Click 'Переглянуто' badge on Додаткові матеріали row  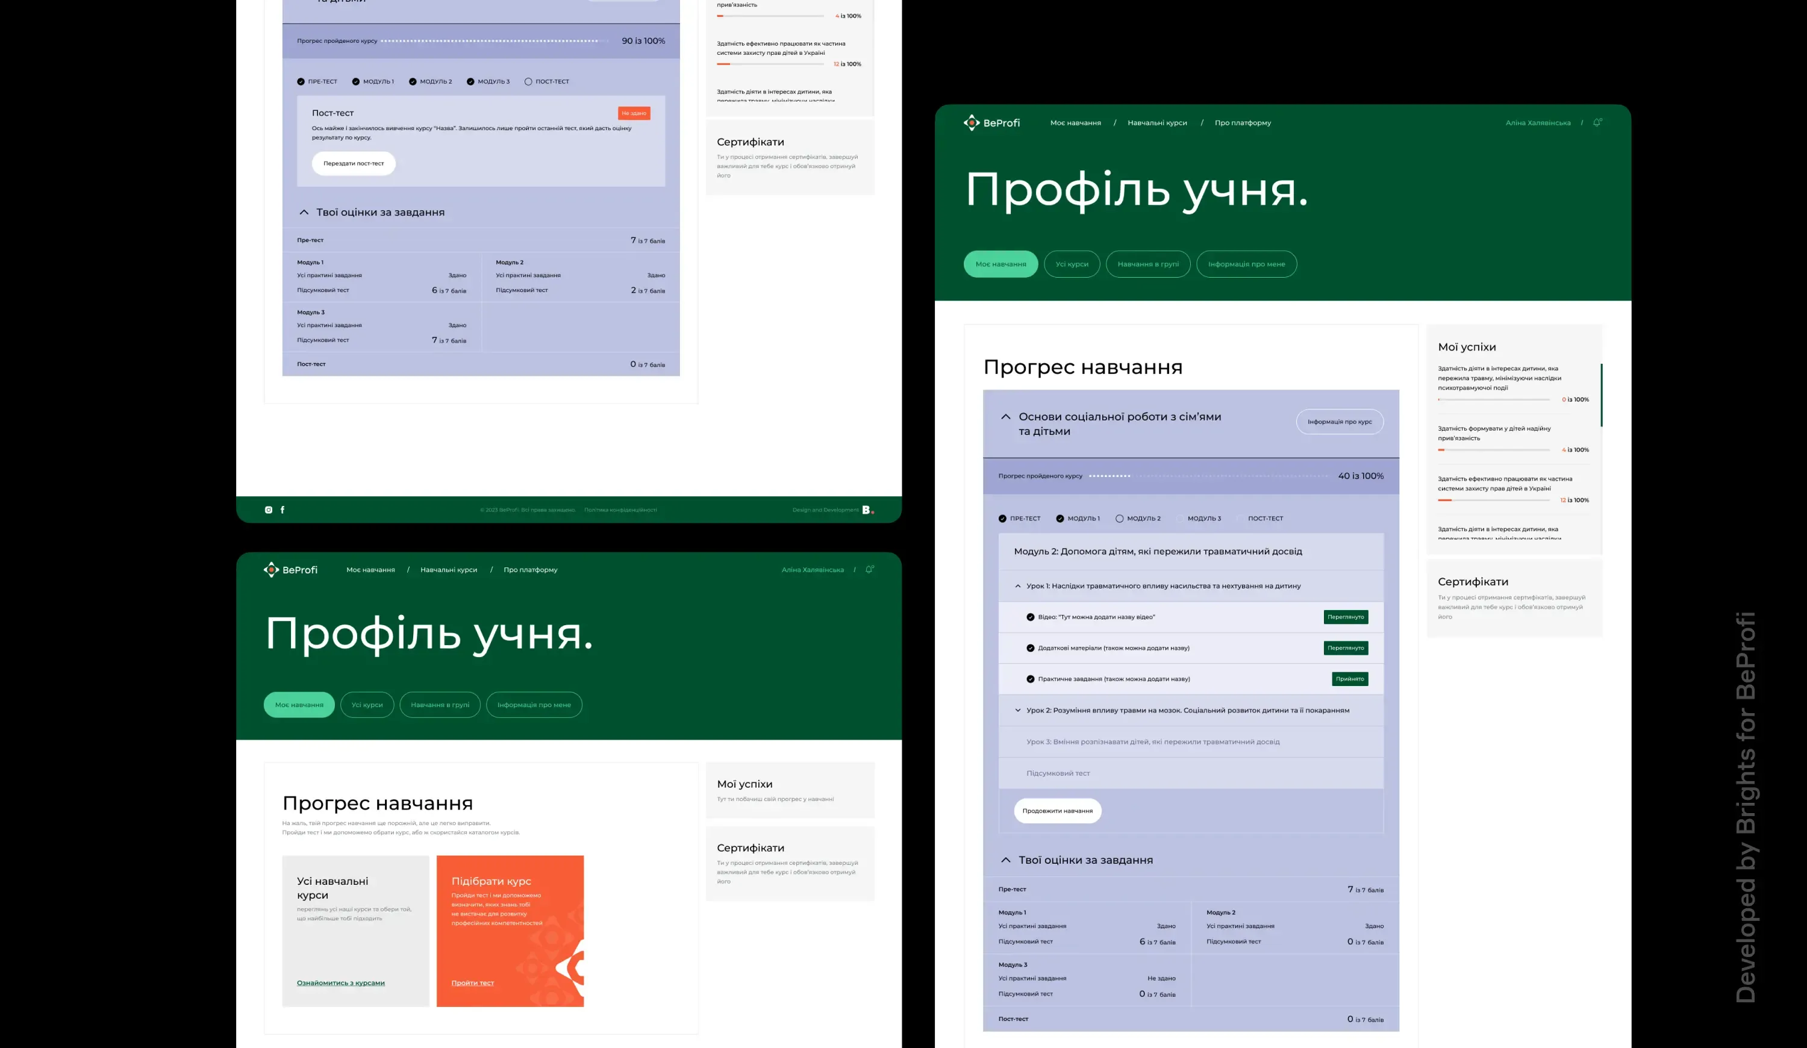click(x=1345, y=648)
